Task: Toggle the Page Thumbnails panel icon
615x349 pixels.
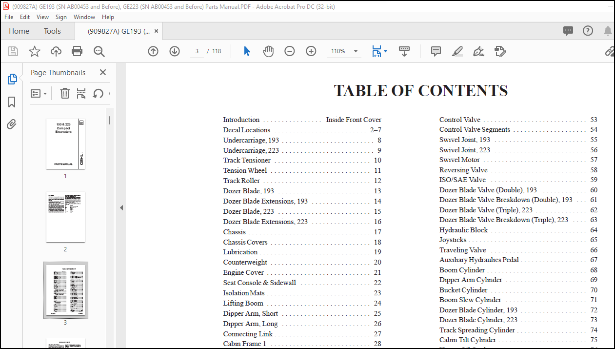Action: pyautogui.click(x=12, y=79)
